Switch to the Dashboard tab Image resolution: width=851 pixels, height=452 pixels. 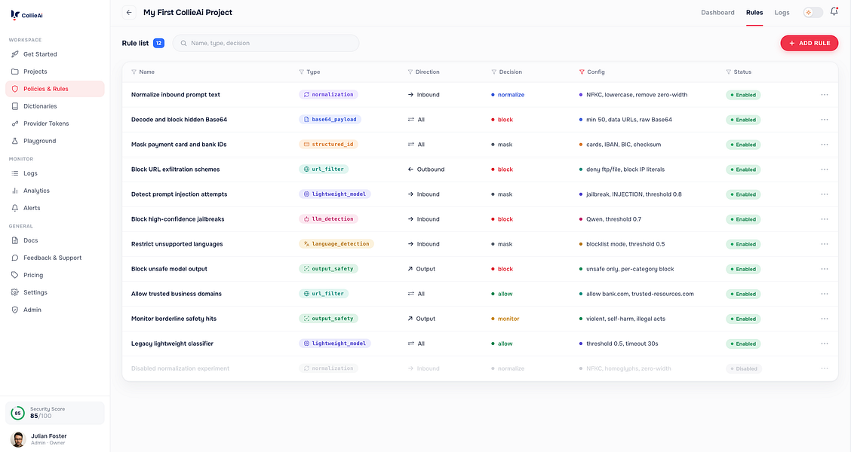point(717,13)
